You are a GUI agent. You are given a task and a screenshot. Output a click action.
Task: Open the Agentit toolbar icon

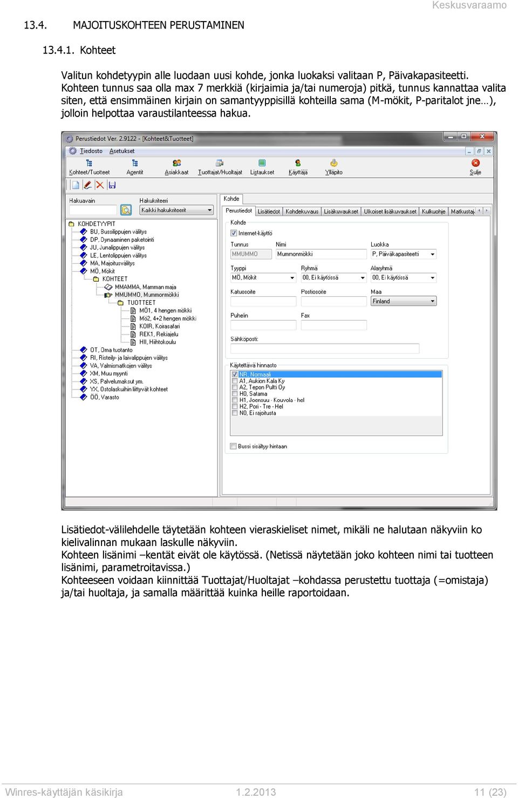click(x=135, y=163)
